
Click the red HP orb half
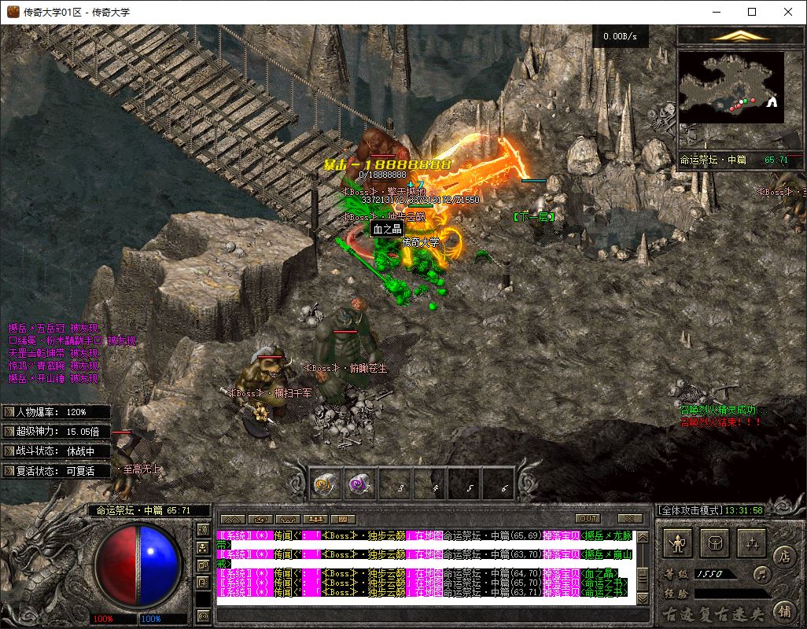pyautogui.click(x=117, y=565)
